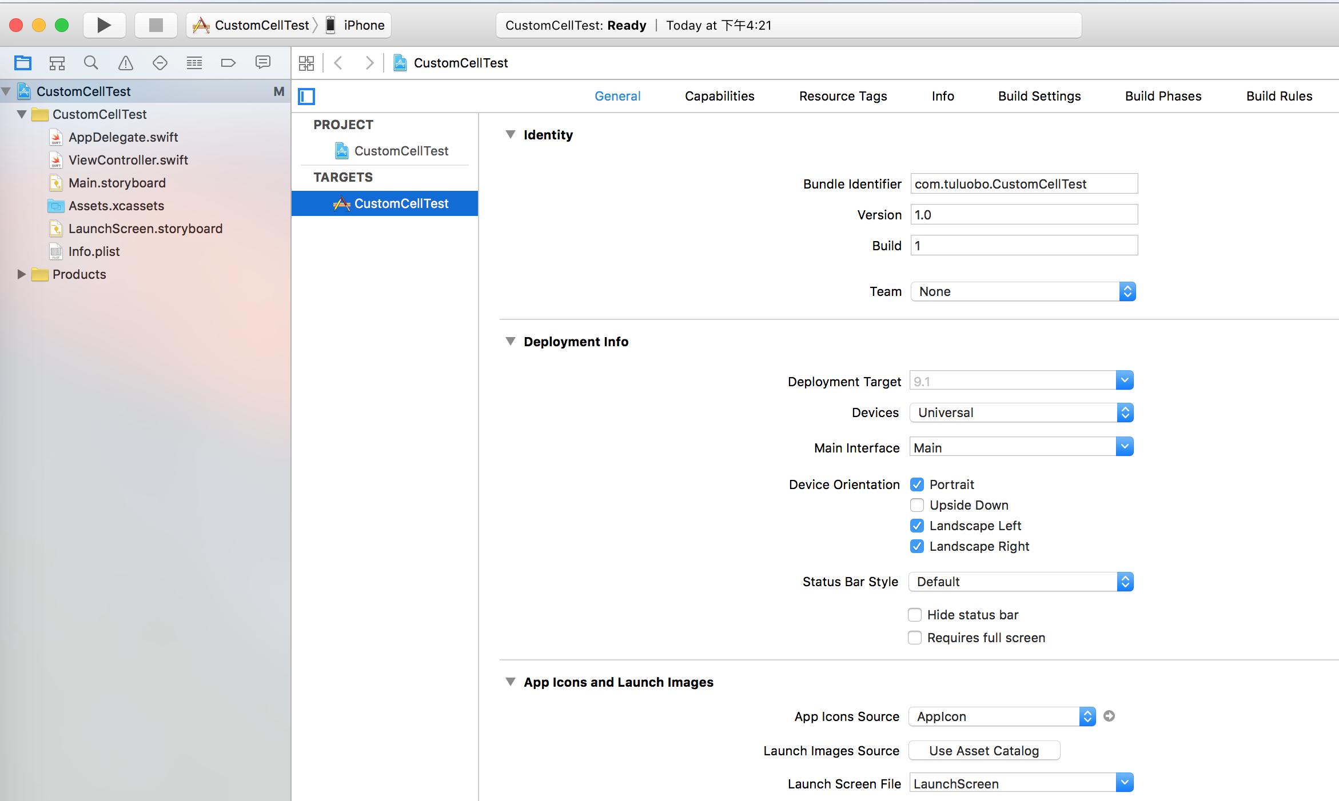Open ViewController.swift file
This screenshot has height=801, width=1339.
[x=128, y=160]
